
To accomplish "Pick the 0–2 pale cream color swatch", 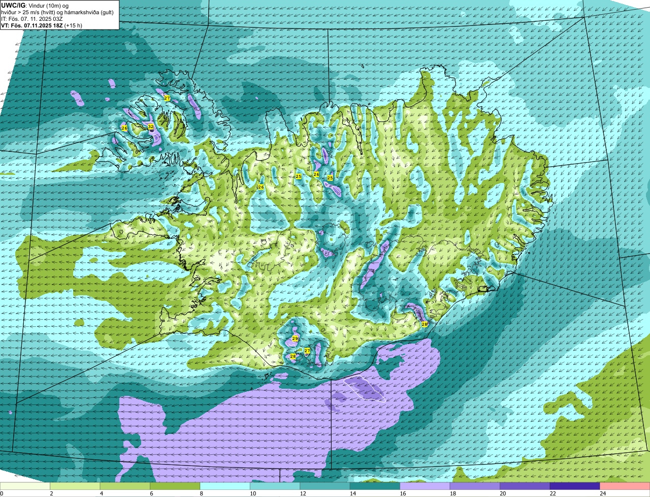I will [25, 486].
